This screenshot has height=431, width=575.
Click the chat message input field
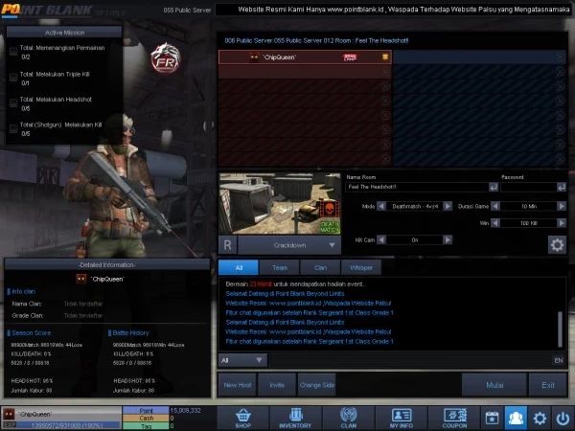(410, 360)
